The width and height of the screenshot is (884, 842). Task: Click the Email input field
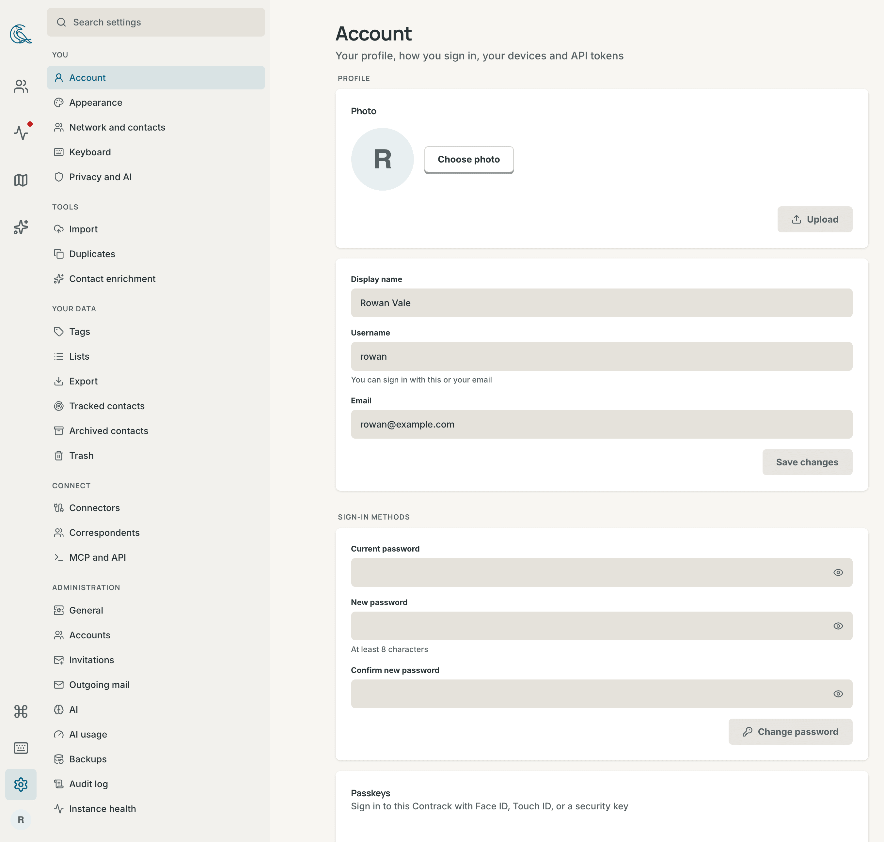coord(601,424)
